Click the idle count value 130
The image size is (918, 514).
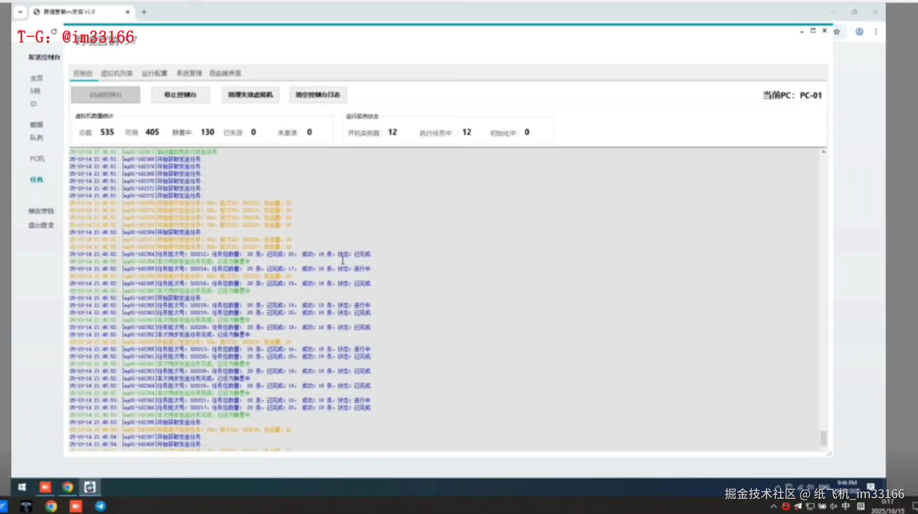(x=207, y=132)
